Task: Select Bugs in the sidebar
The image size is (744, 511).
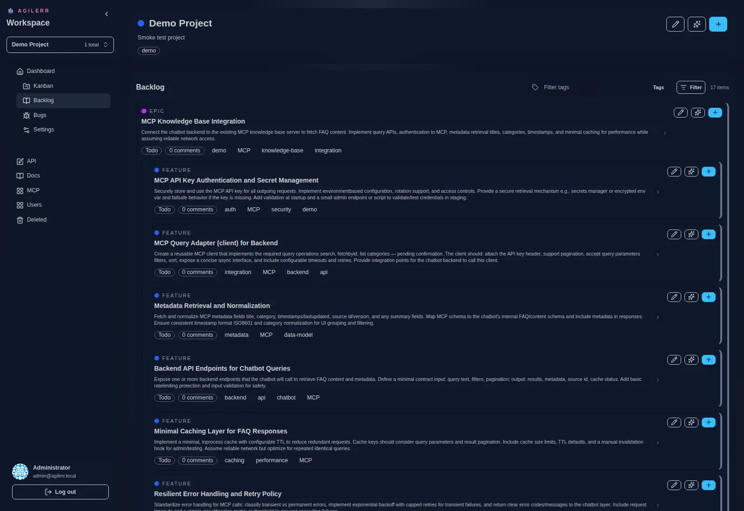Action: pos(40,115)
